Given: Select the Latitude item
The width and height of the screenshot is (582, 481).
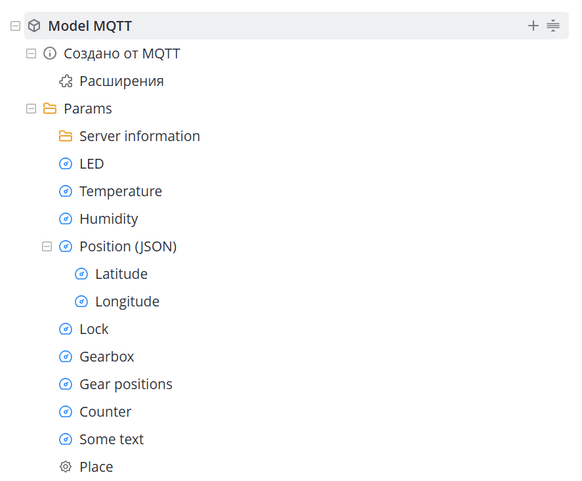Looking at the screenshot, I should click(x=121, y=274).
